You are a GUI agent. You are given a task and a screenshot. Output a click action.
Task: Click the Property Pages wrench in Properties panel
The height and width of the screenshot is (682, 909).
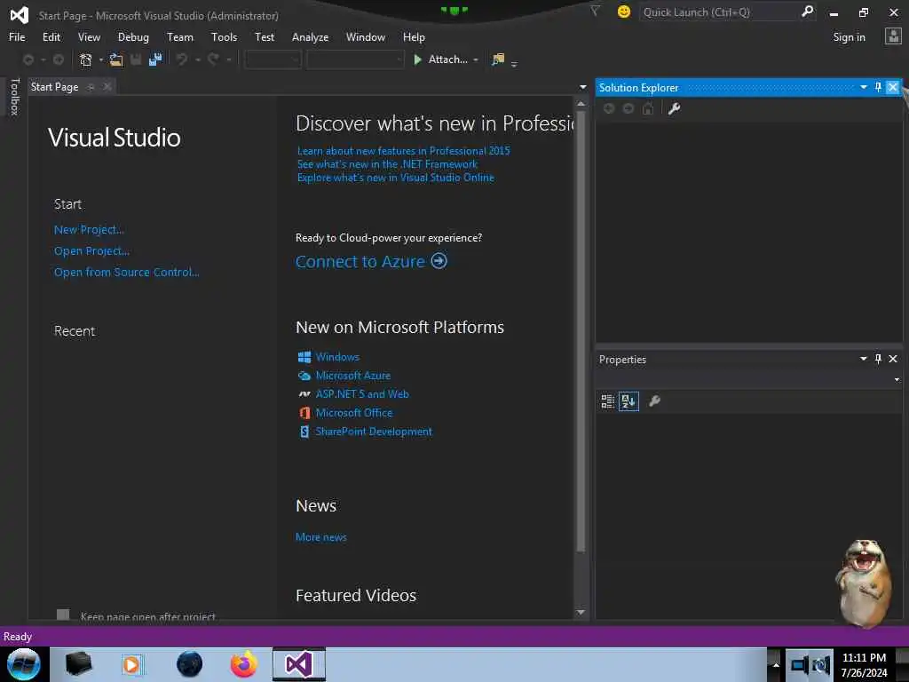(x=654, y=401)
